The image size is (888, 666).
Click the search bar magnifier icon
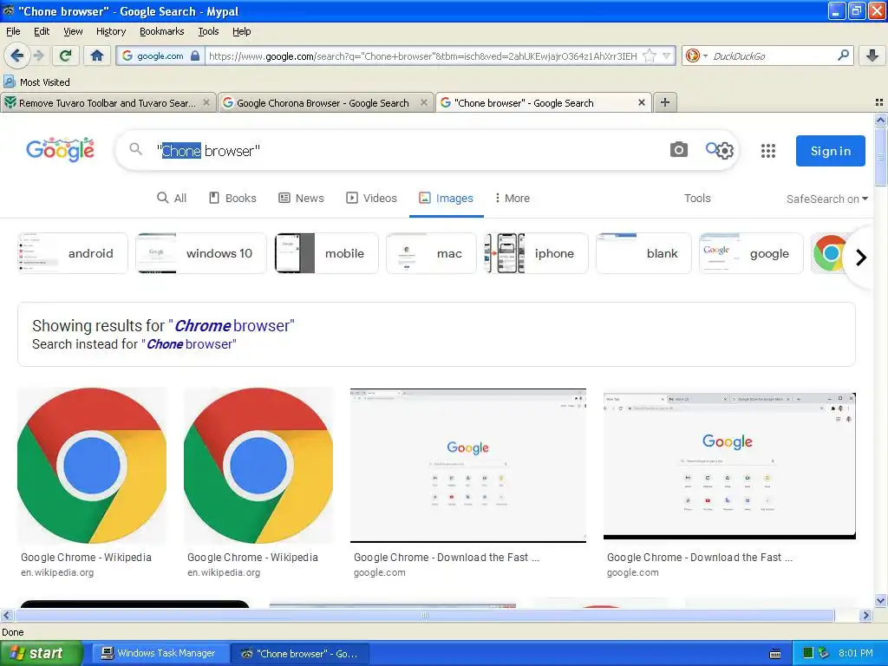pyautogui.click(x=843, y=55)
